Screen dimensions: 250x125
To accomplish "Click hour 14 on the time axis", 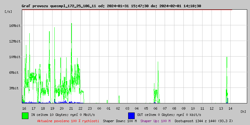I will tap(230, 108).
